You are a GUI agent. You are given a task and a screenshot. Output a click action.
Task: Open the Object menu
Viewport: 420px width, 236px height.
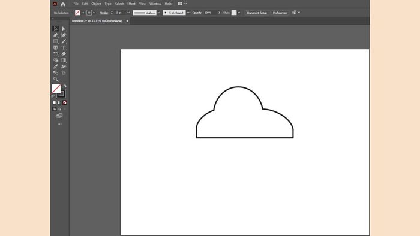coord(96,4)
